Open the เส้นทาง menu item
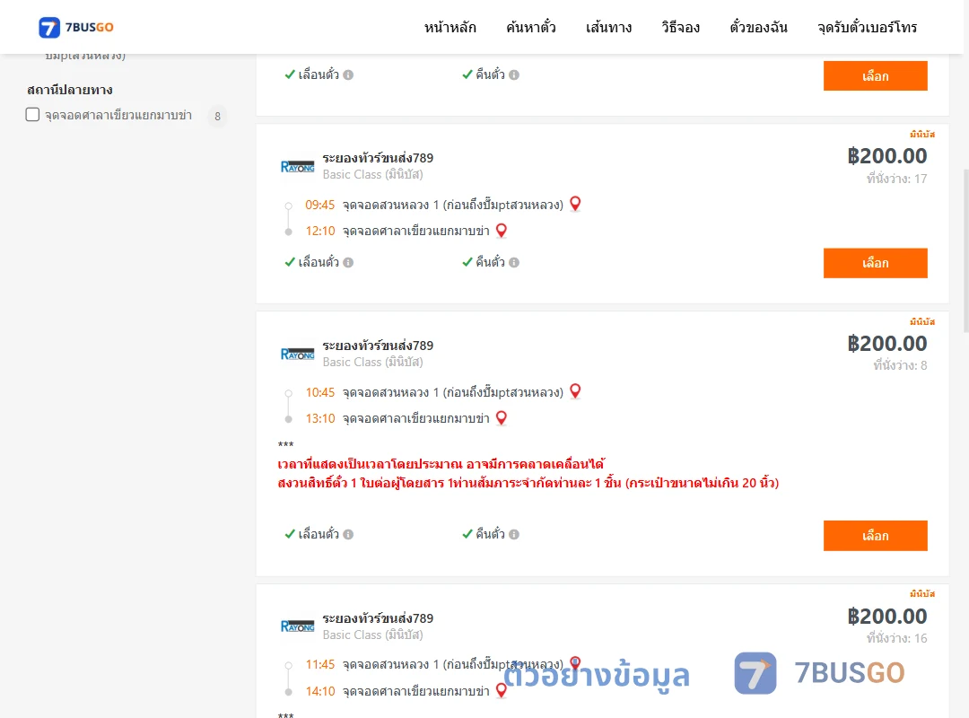 (608, 27)
